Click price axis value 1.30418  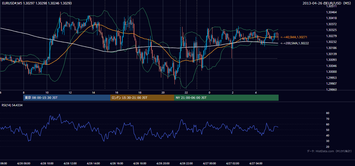[332, 18]
